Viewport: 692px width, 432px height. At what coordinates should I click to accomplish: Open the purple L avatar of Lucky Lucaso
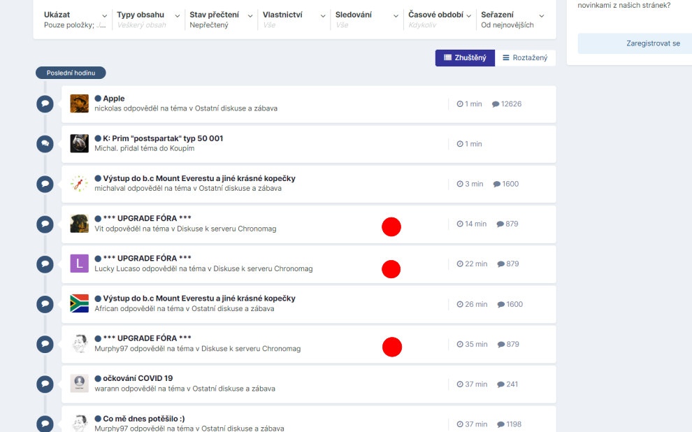tap(80, 264)
